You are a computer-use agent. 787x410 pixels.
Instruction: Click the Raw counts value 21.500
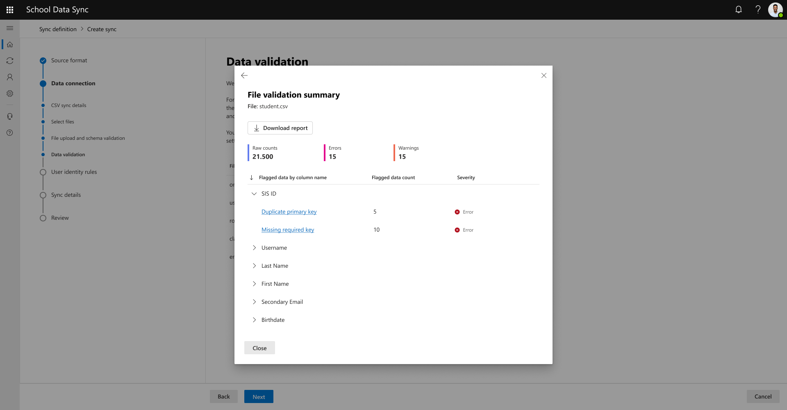coord(263,157)
